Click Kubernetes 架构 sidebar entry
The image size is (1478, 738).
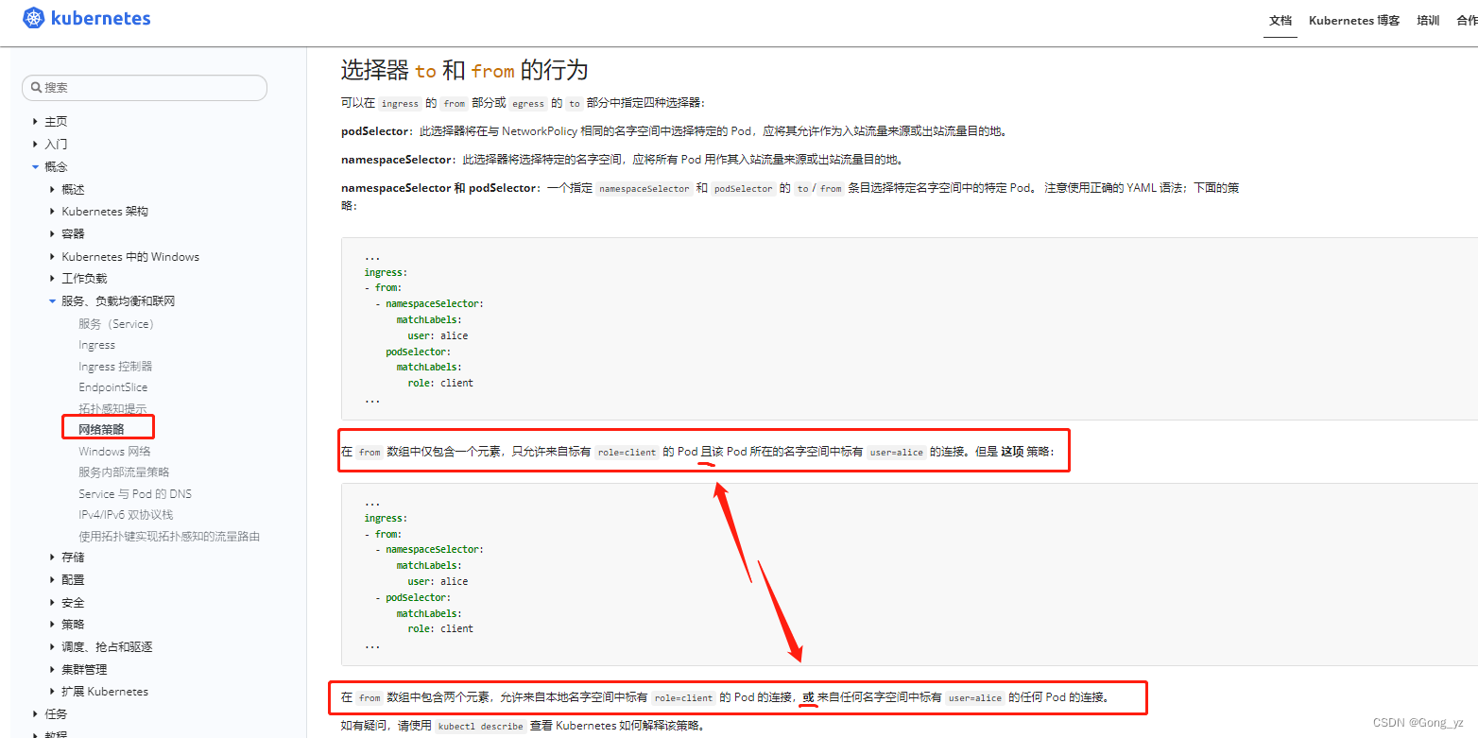tap(105, 212)
